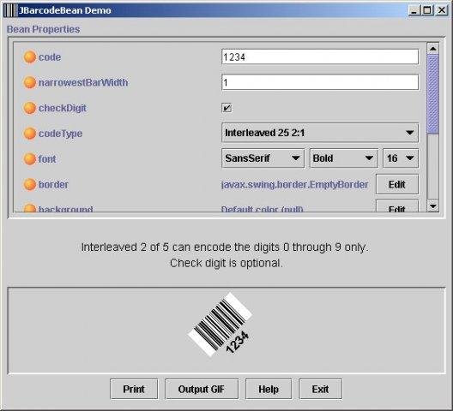Image resolution: width=453 pixels, height=411 pixels.
Task: Click the checkDigit property label
Action: pos(63,108)
